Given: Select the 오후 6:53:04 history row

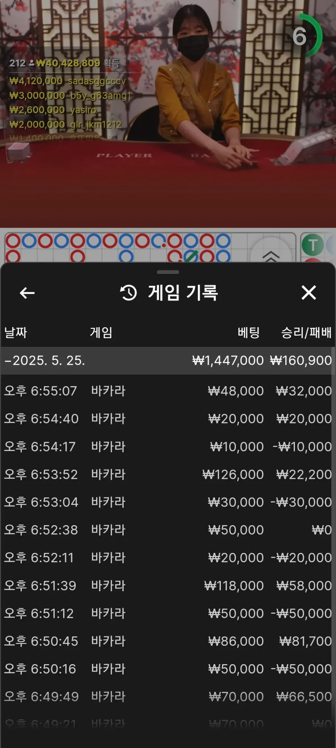Looking at the screenshot, I should tap(168, 502).
